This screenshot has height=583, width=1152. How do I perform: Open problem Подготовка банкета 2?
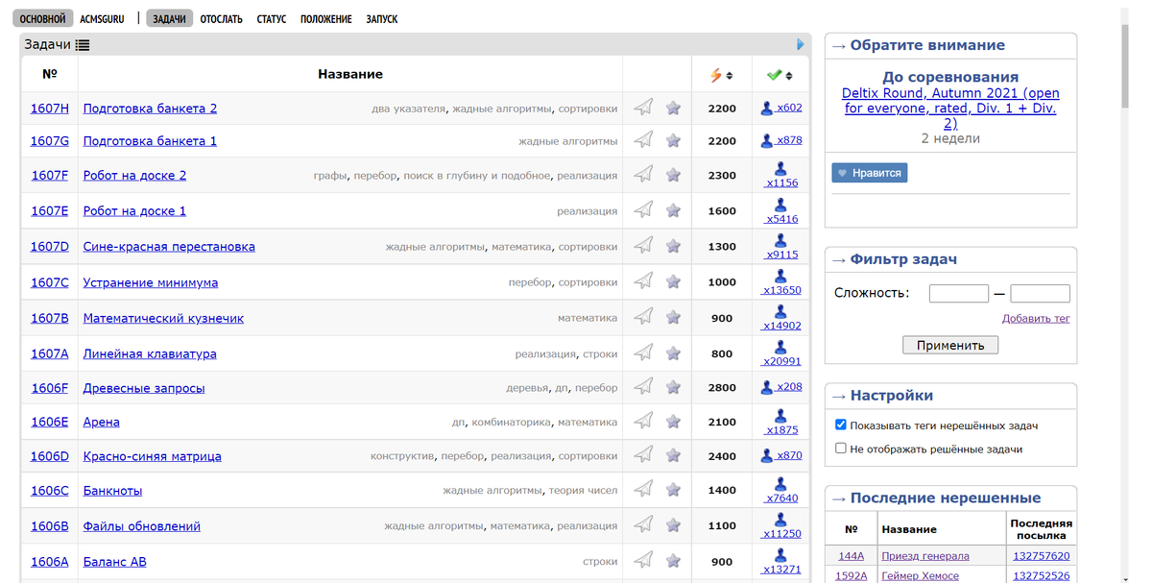[x=150, y=109]
